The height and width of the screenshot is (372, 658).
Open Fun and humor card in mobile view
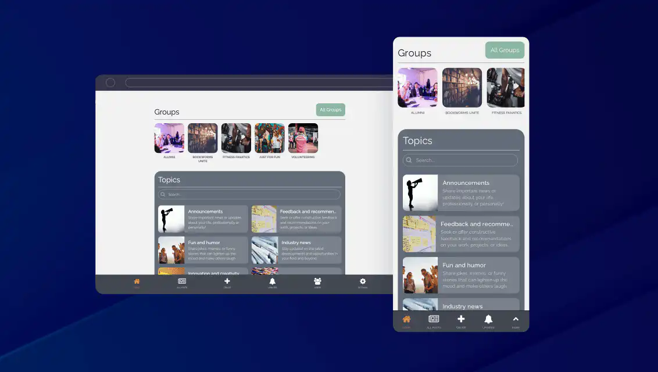(x=461, y=275)
